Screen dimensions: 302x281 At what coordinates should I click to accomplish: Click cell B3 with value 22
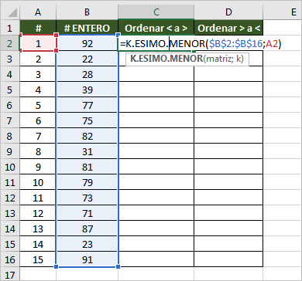click(x=88, y=59)
